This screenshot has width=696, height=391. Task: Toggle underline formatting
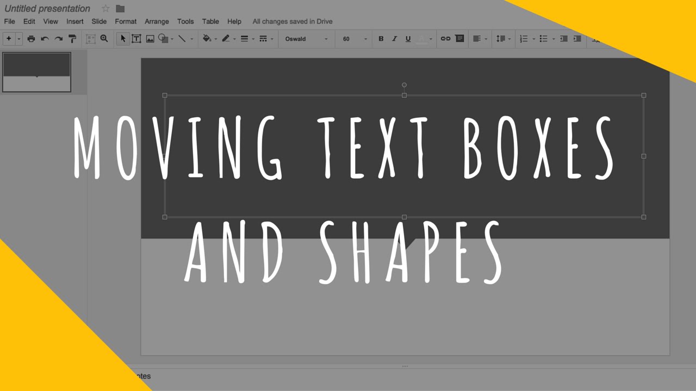(x=408, y=39)
